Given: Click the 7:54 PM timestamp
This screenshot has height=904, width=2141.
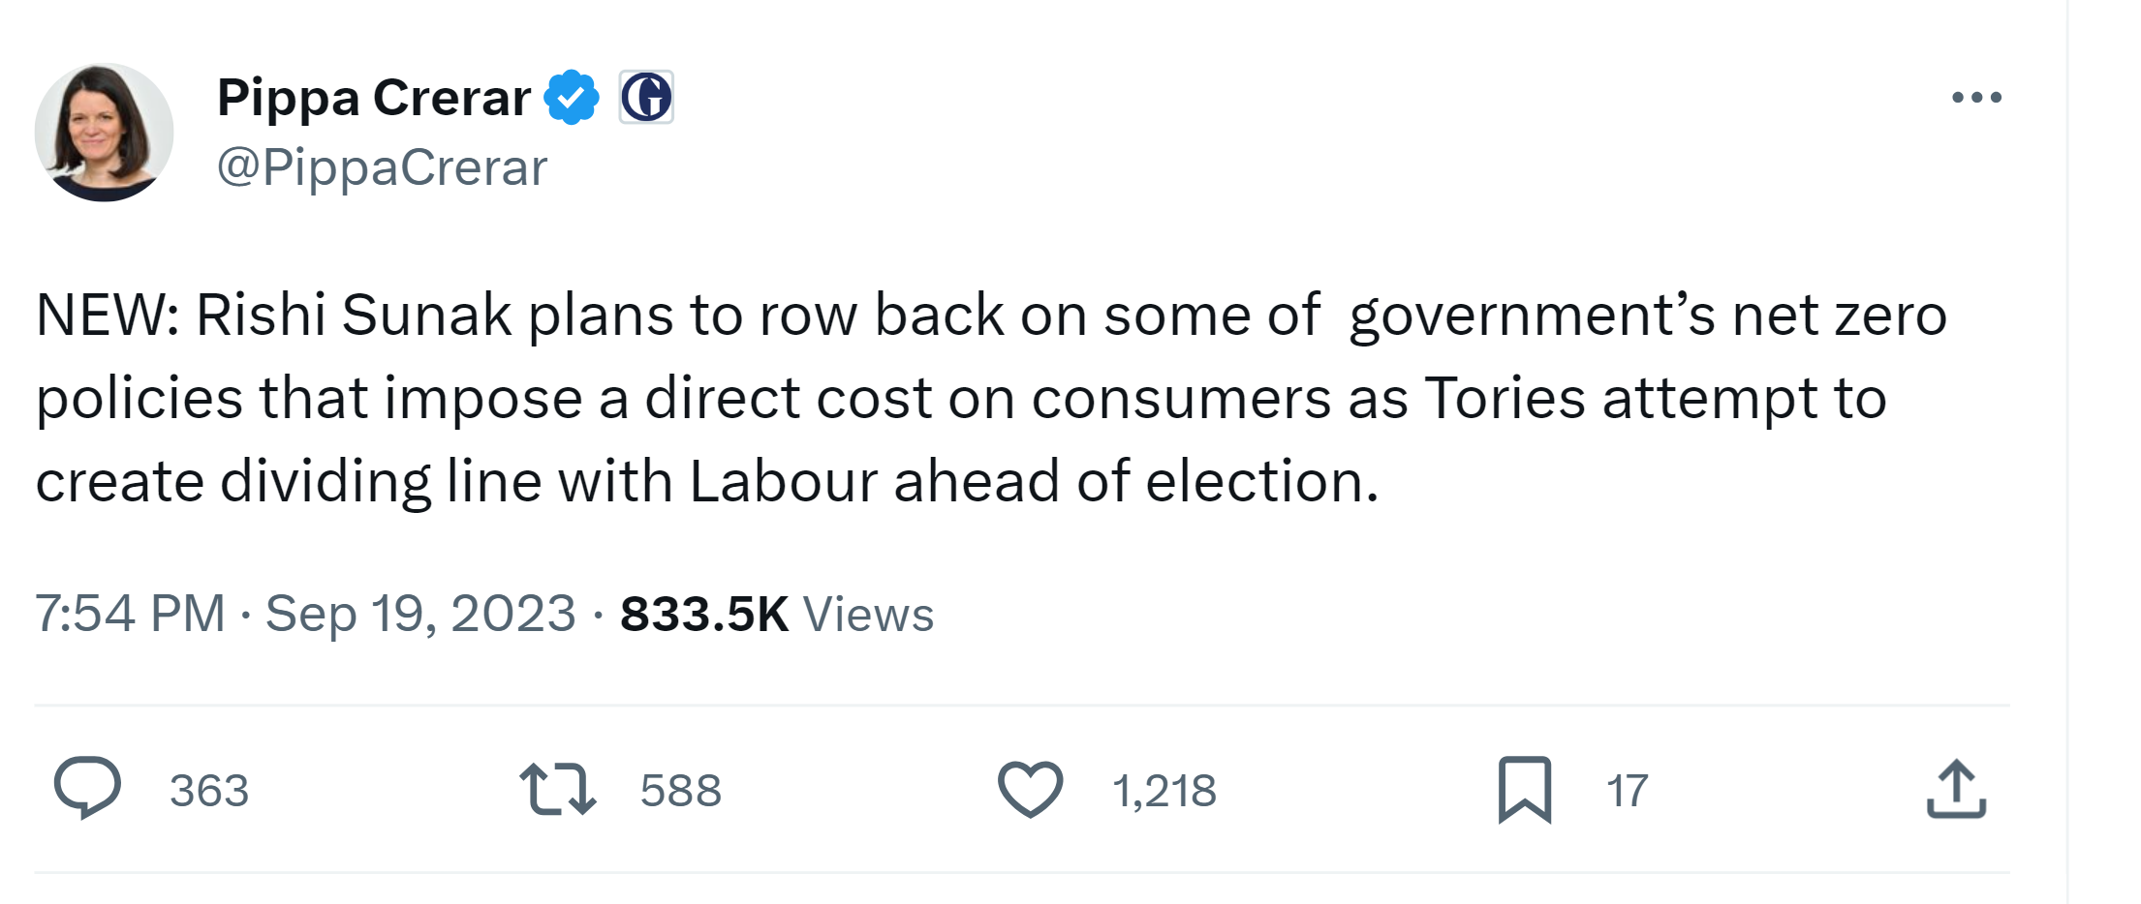Looking at the screenshot, I should point(130,614).
